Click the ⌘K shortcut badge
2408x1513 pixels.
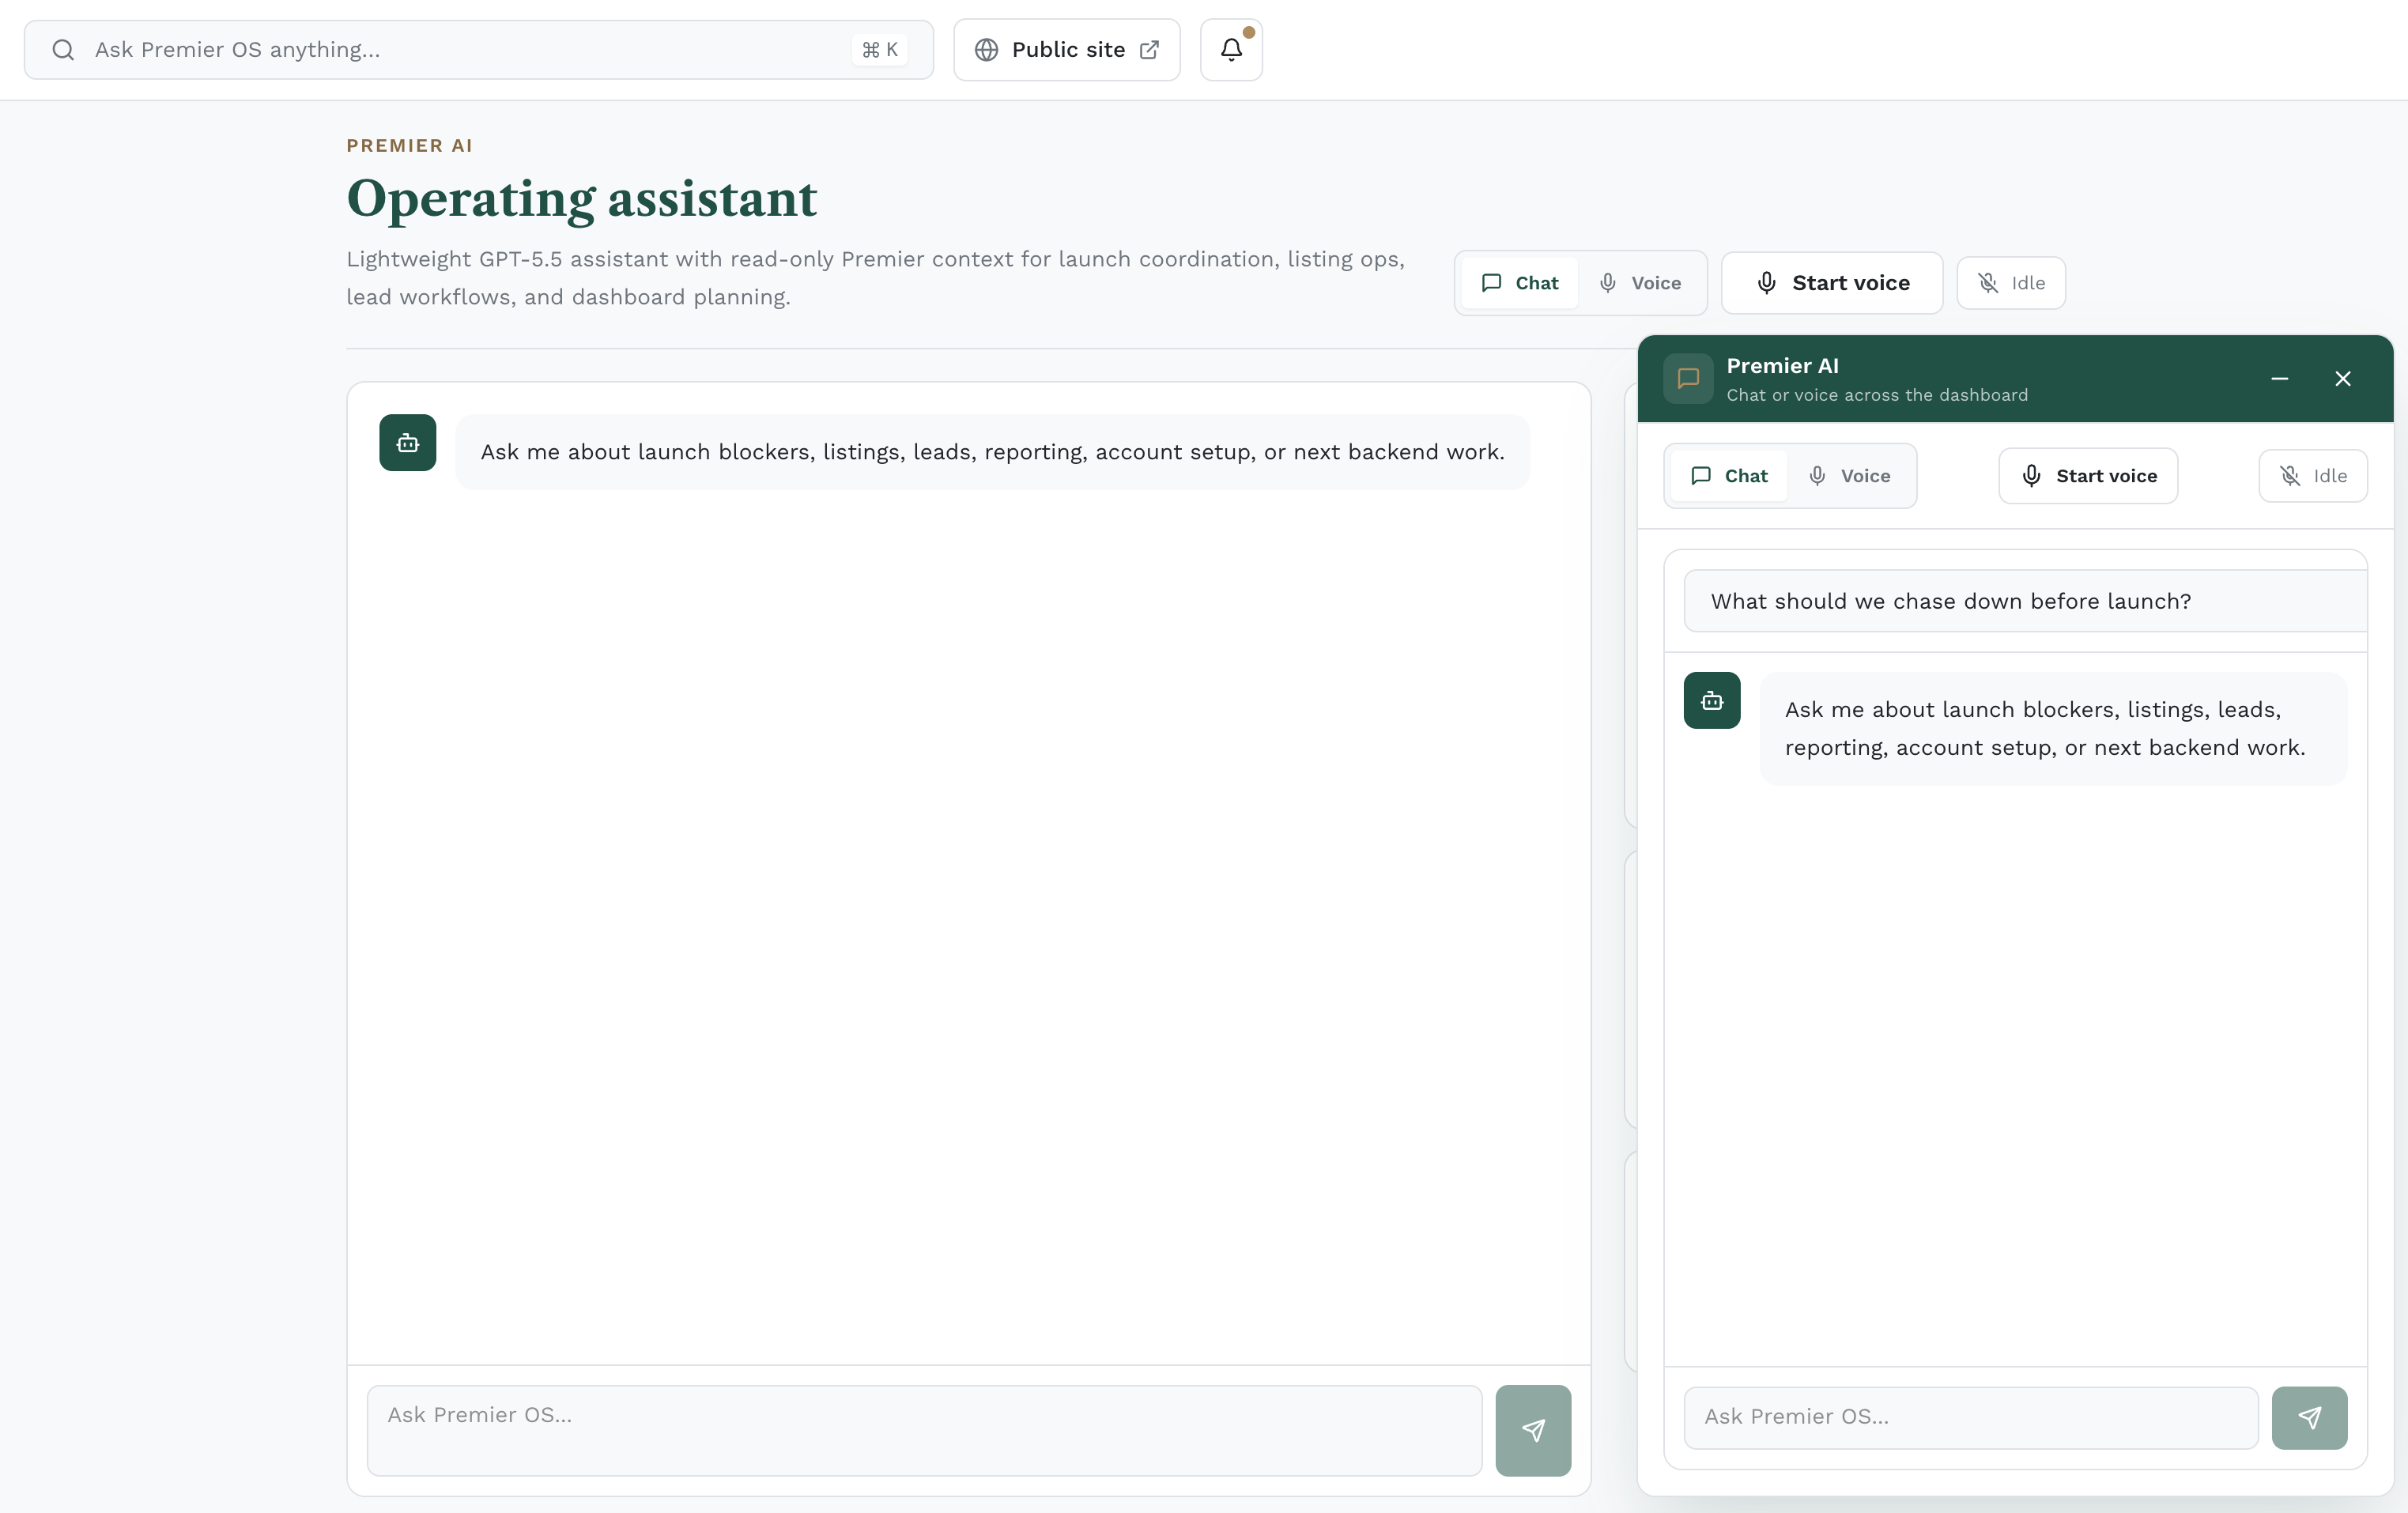880,50
